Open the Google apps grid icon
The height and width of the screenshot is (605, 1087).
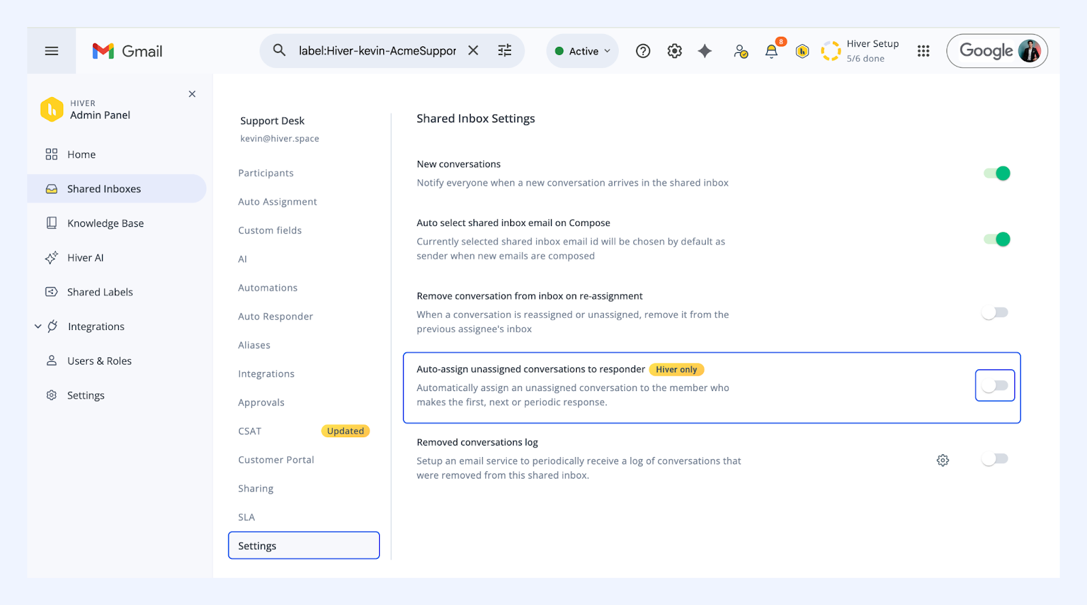point(923,51)
